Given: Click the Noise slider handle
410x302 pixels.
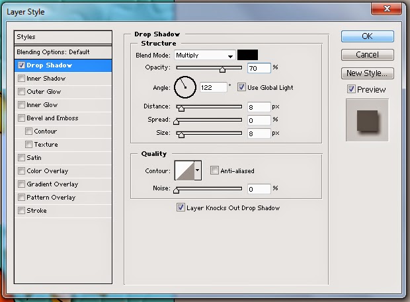Looking at the screenshot, I should pos(177,190).
